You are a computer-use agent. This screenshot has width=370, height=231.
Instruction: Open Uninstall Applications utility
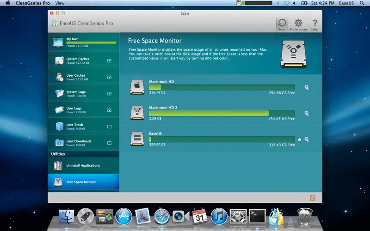click(84, 165)
